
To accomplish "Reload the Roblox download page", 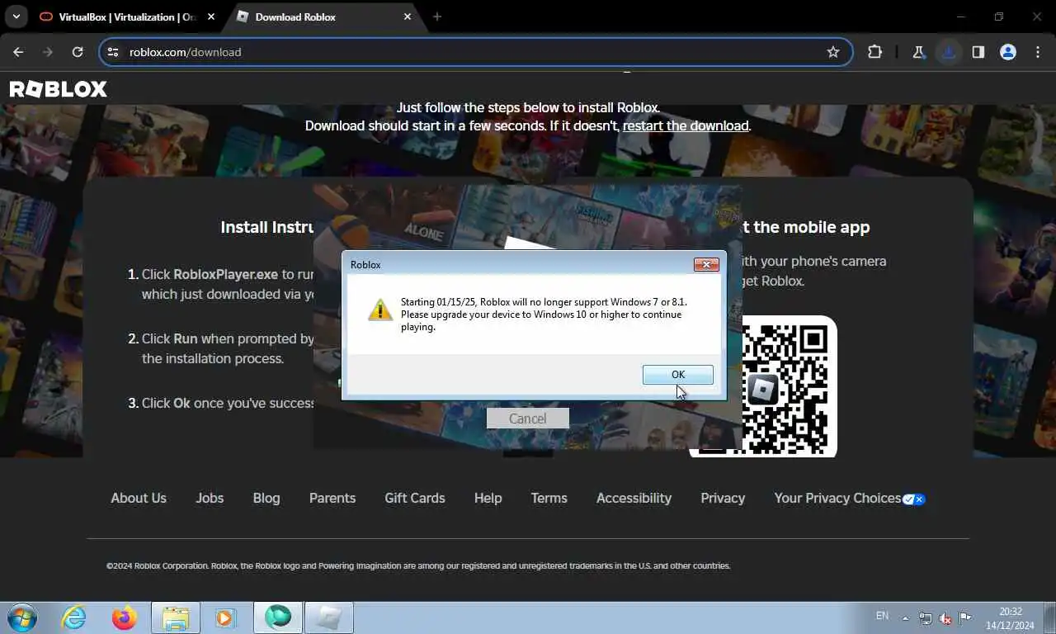I will point(78,52).
